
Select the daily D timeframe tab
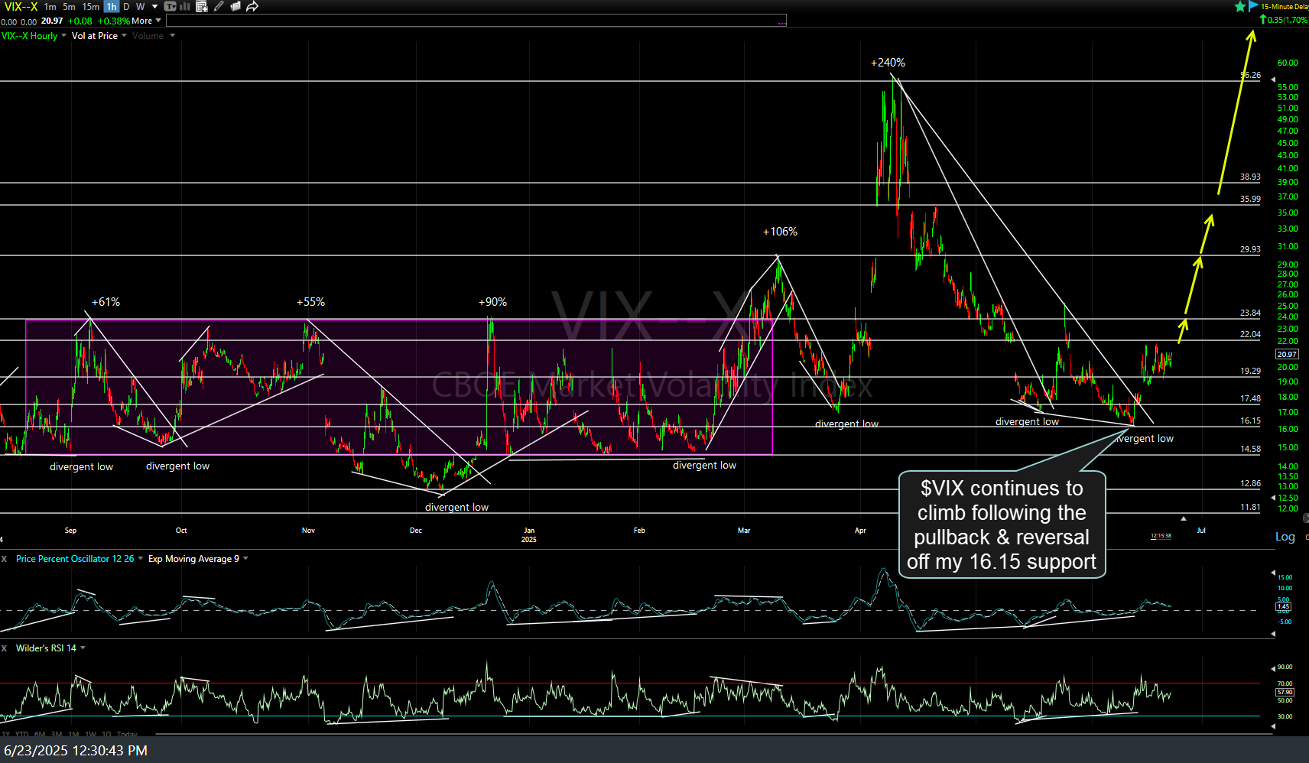pyautogui.click(x=126, y=7)
